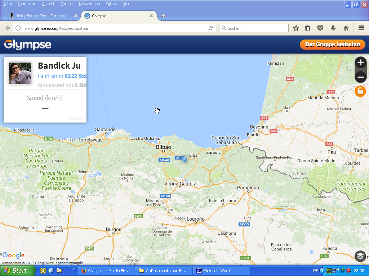Image resolution: width=369 pixels, height=276 pixels.
Task: Bookmark this page with the star icon
Action: pyautogui.click(x=296, y=28)
